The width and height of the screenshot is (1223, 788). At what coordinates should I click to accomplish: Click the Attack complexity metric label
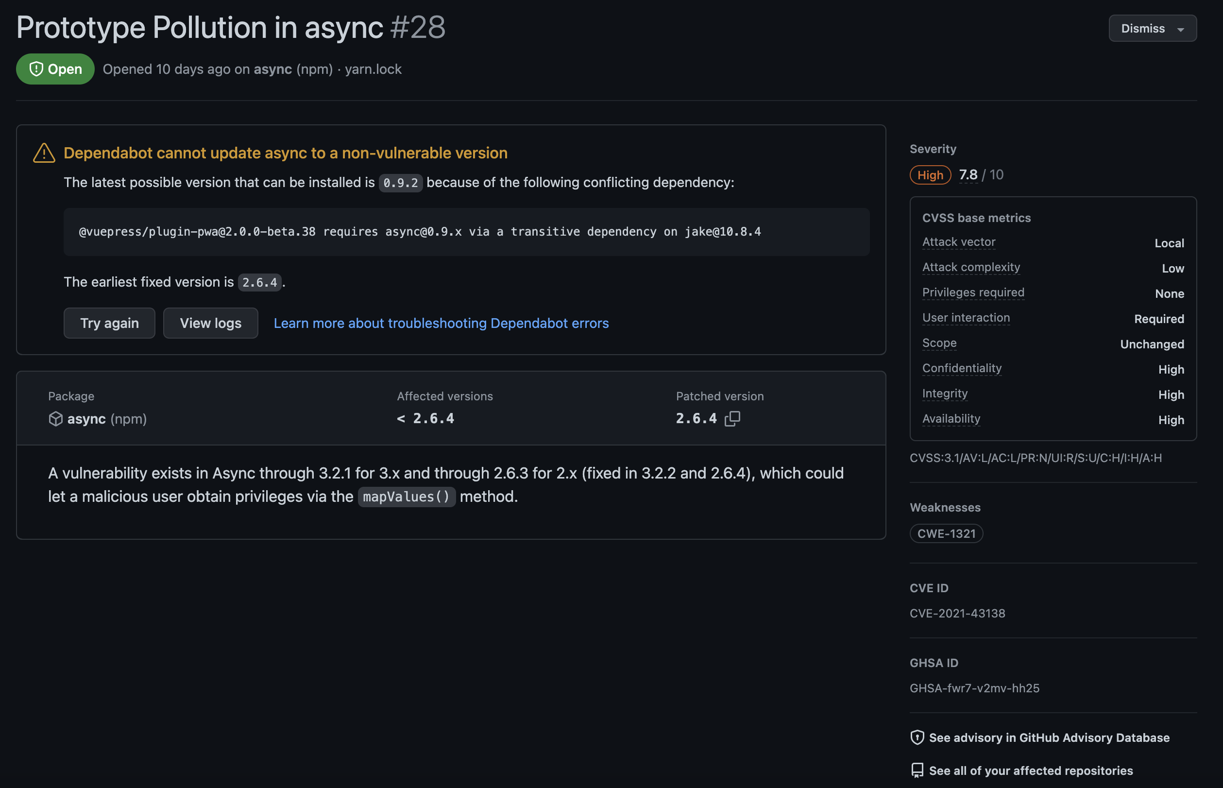pos(971,267)
